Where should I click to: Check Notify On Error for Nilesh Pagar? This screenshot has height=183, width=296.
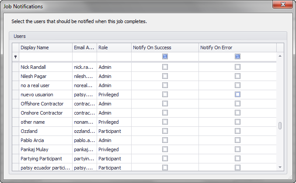(237, 76)
